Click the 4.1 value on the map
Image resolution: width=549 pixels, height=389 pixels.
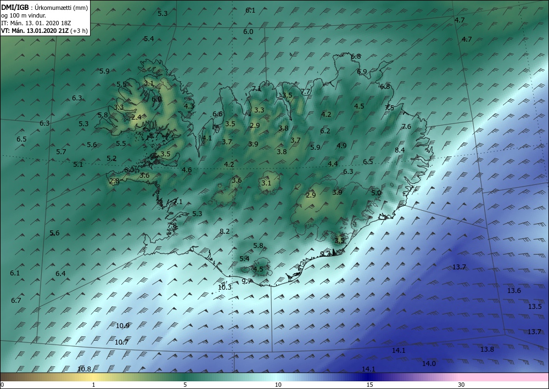(207, 138)
